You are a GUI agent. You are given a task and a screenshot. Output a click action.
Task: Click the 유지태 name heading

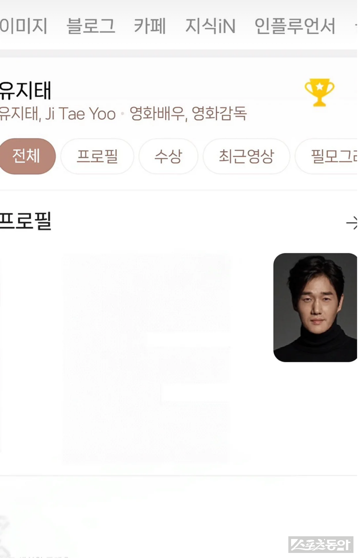pos(25,90)
